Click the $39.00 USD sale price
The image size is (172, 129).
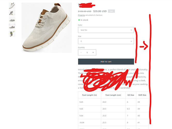tap(100, 11)
